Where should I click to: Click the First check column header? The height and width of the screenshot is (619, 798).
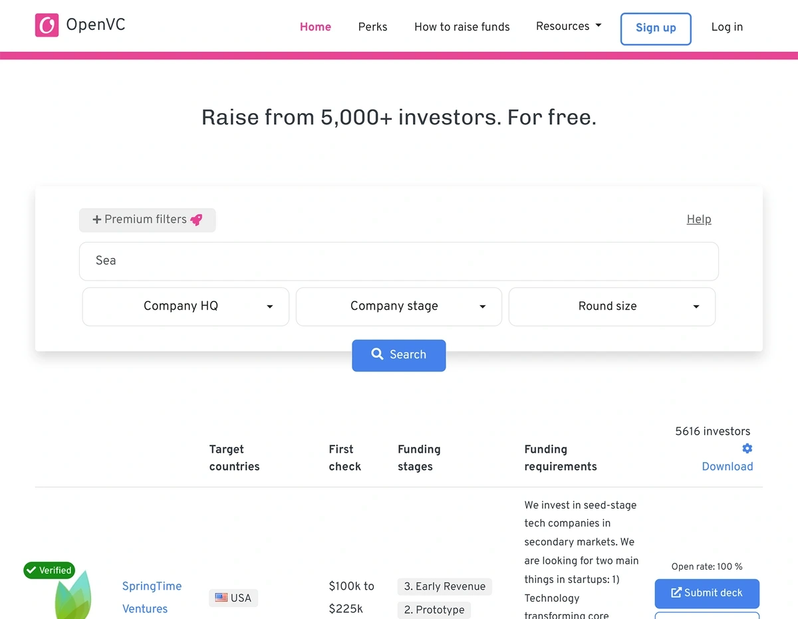[345, 458]
